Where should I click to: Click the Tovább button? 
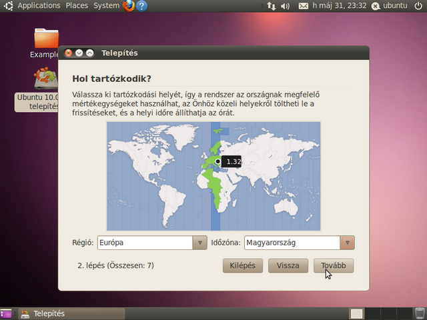click(x=333, y=265)
